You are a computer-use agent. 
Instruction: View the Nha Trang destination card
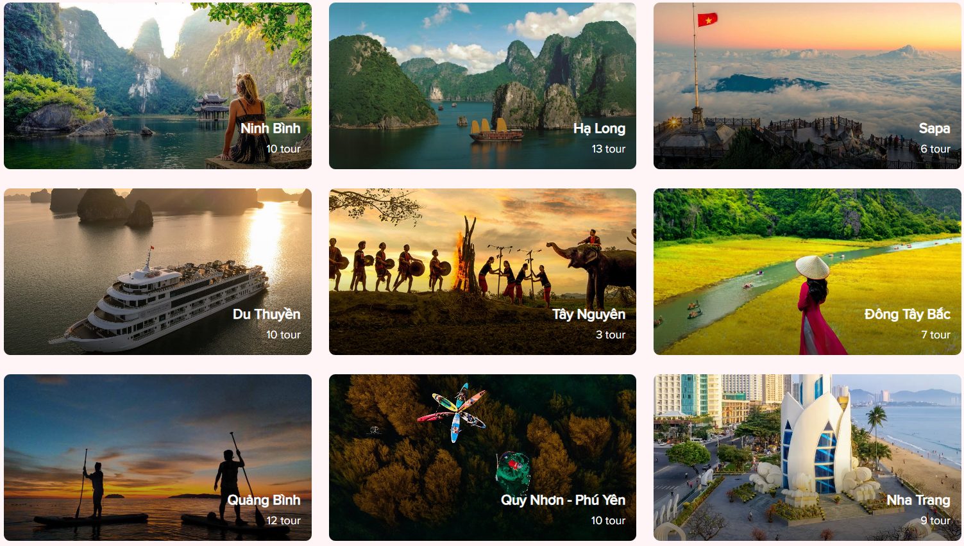pos(808,458)
